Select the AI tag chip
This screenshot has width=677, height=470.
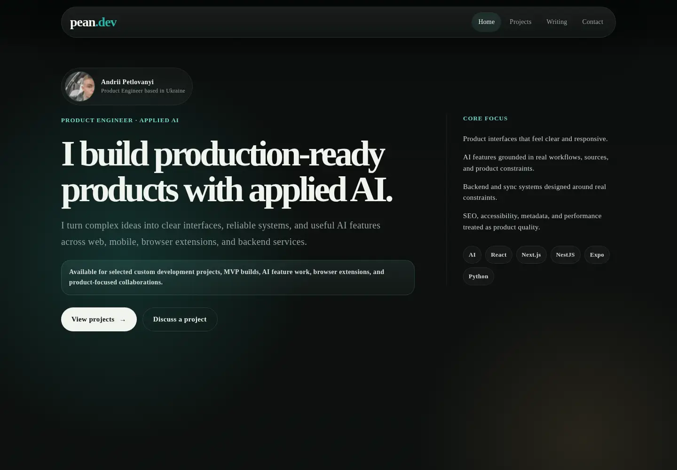tap(472, 255)
